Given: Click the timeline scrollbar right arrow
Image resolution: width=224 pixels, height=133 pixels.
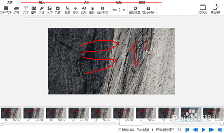Looking at the screenshot, I should (x=222, y=124).
